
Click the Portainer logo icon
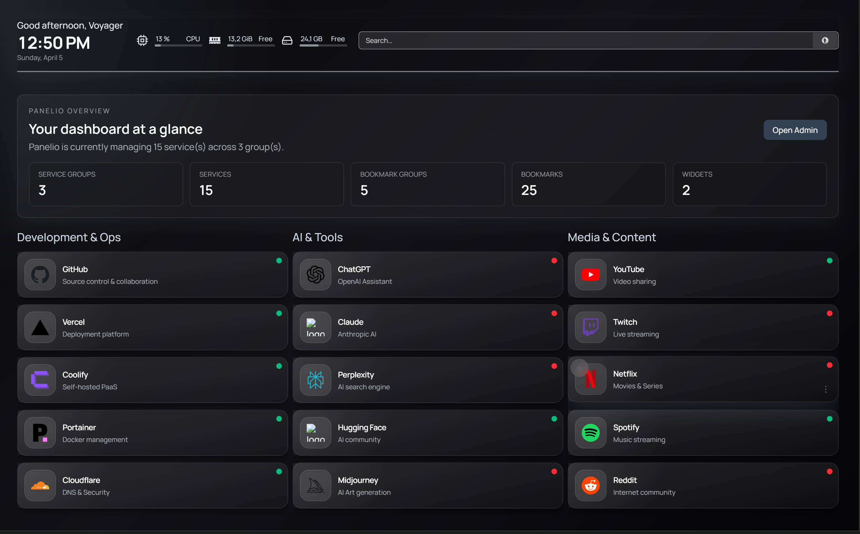pos(40,433)
